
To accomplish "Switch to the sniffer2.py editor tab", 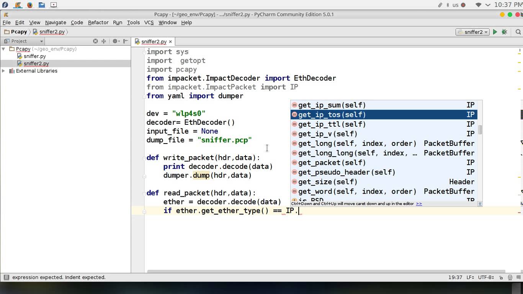I will 153,42.
